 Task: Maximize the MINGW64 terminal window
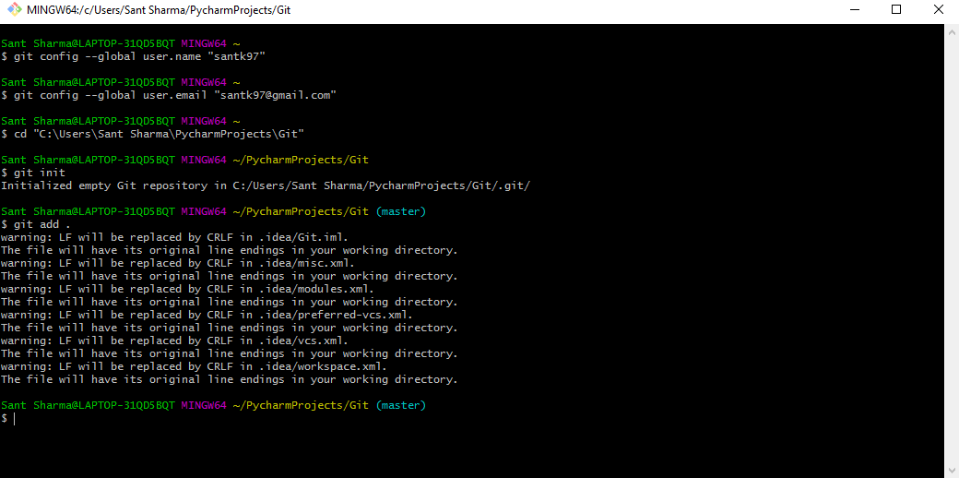point(896,10)
